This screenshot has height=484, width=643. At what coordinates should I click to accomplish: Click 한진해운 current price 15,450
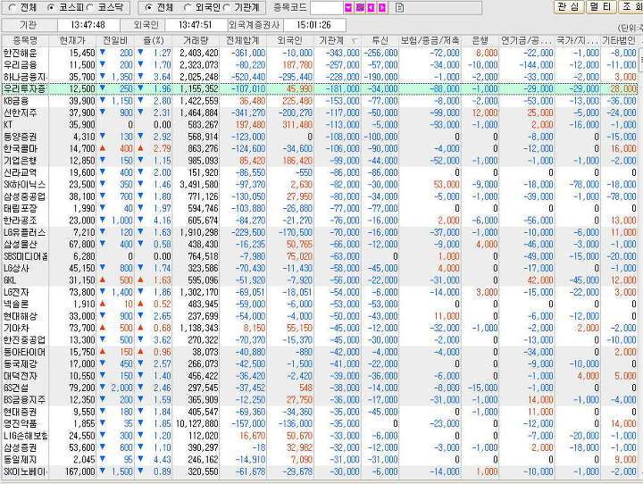point(82,53)
